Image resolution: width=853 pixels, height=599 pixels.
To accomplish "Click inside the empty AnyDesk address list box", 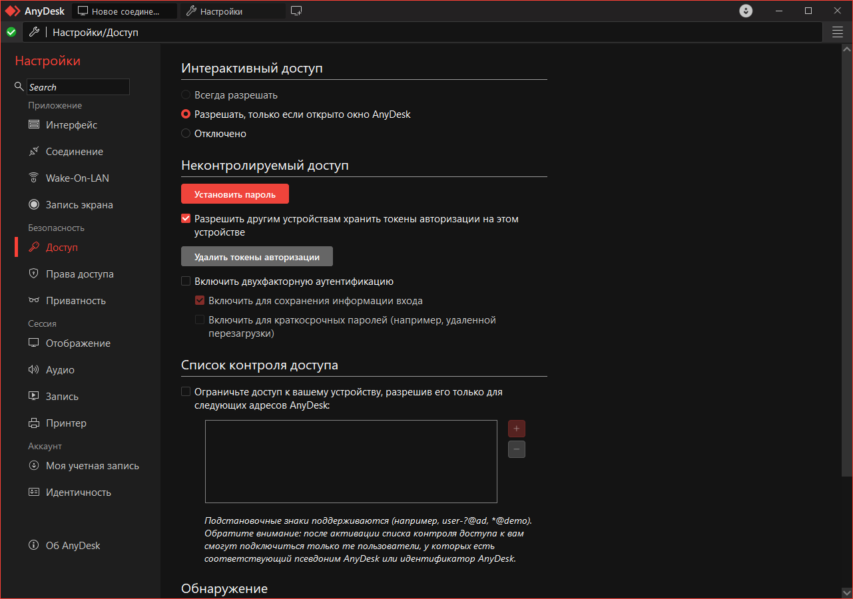I will click(351, 461).
